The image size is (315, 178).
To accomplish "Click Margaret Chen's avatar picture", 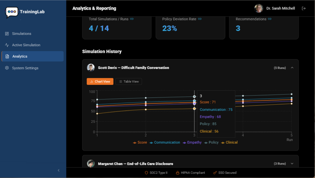I will click(91, 164).
